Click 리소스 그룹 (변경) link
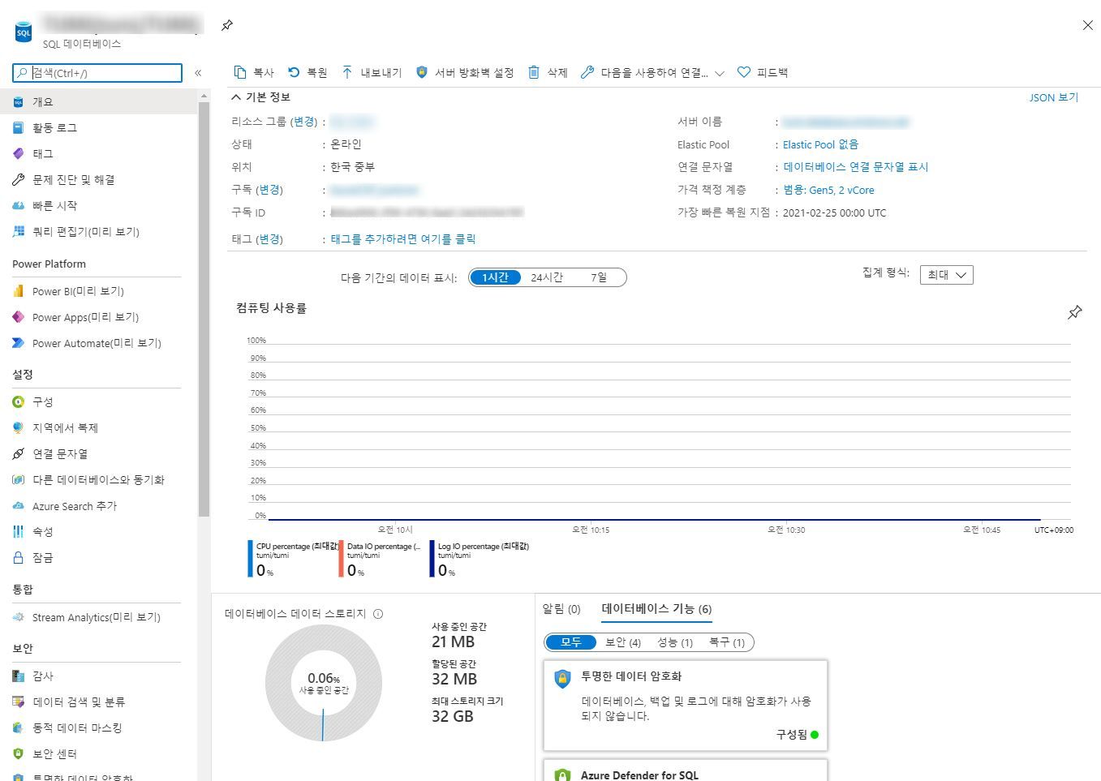Screen dimensions: 1101x781 tap(305, 122)
